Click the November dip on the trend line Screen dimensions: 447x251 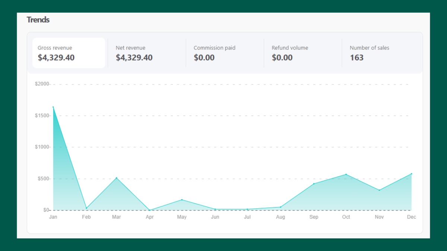click(x=379, y=190)
